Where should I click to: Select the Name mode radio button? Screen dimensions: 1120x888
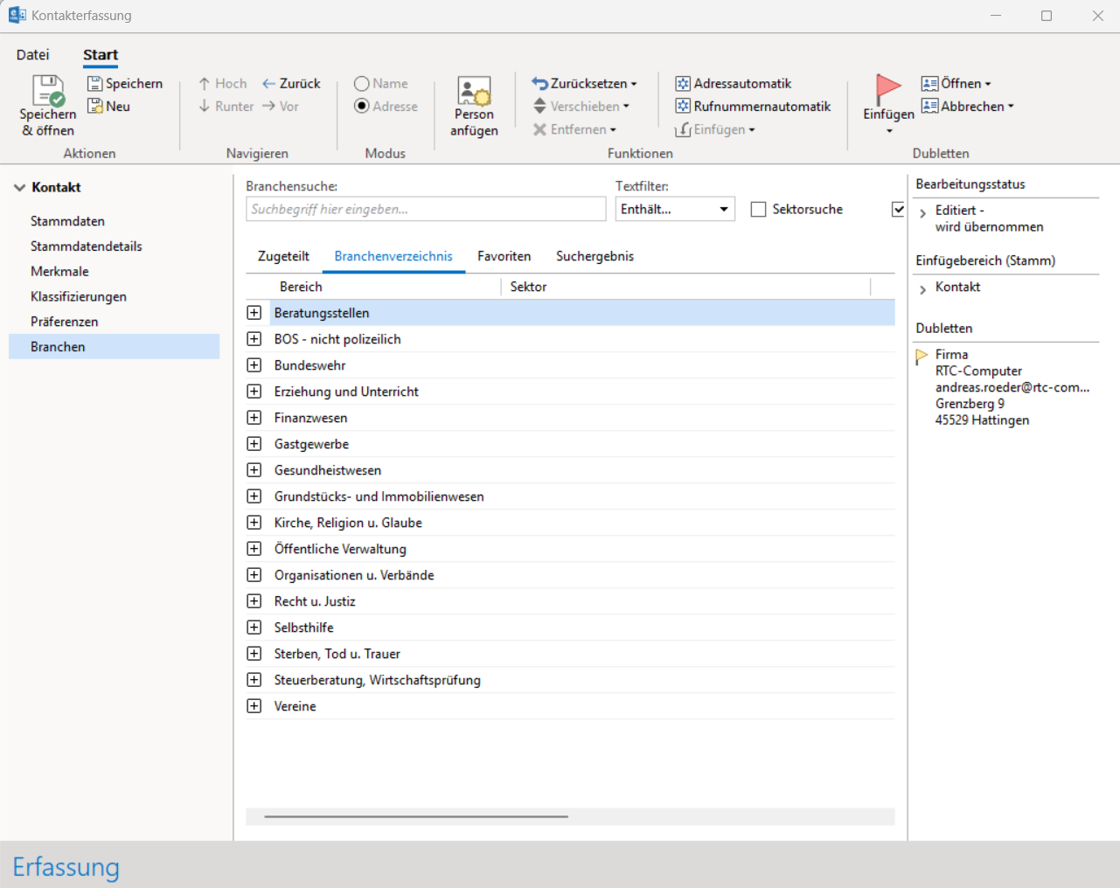tap(362, 84)
